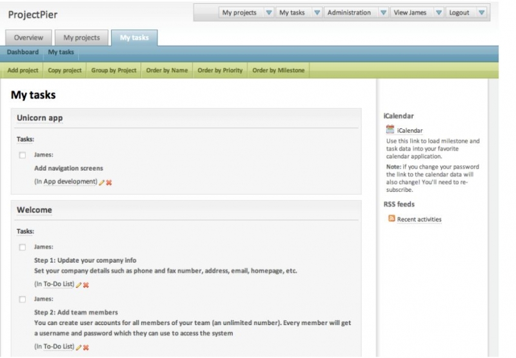This screenshot has height=358, width=516.
Task: Expand the My tasks dropdown arrow in header
Action: tap(317, 12)
